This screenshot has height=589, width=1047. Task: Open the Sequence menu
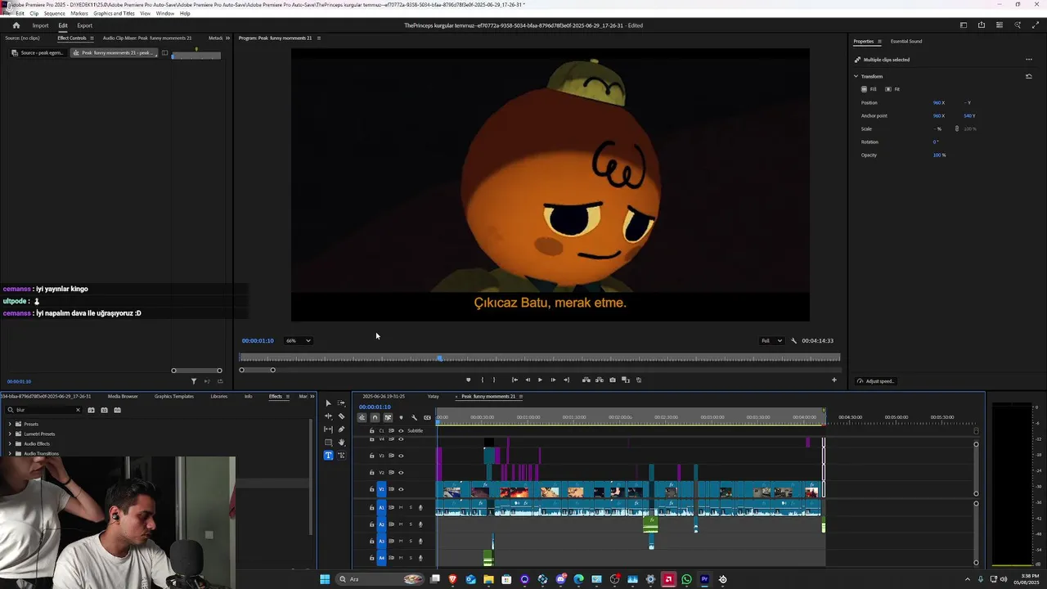coord(55,13)
